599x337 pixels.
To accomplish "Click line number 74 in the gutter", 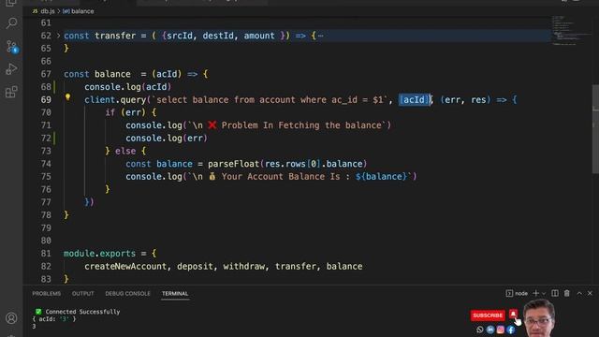I will (x=46, y=164).
